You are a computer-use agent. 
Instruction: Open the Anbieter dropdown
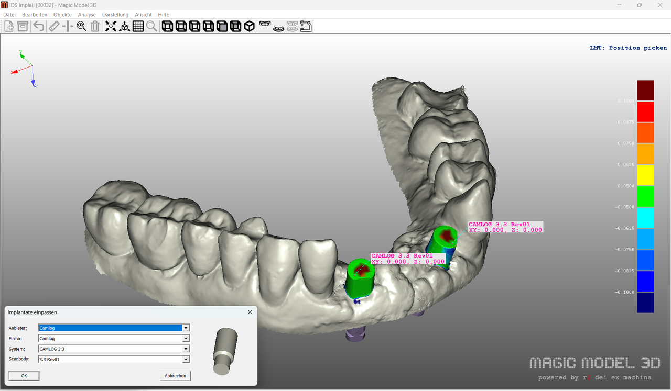click(x=186, y=328)
